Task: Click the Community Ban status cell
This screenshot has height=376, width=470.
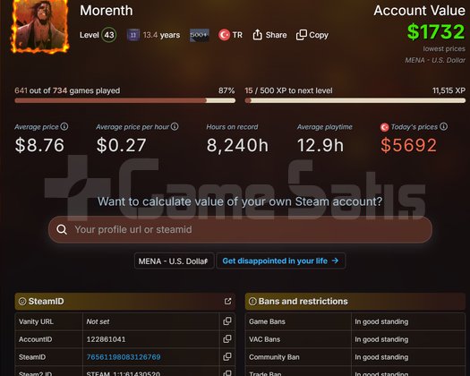Action: 408,357
